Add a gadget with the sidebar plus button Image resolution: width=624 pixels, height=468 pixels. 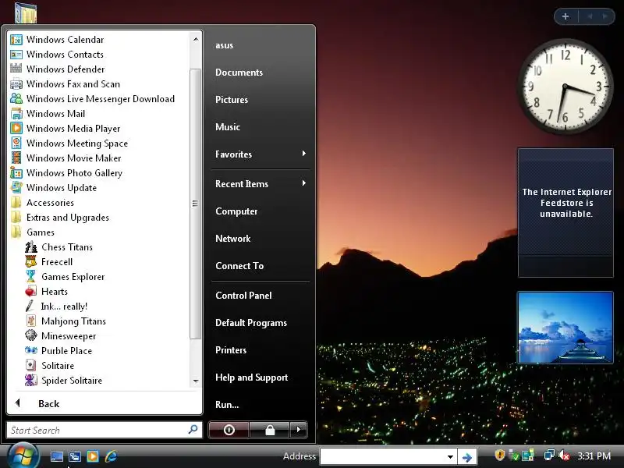[565, 16]
